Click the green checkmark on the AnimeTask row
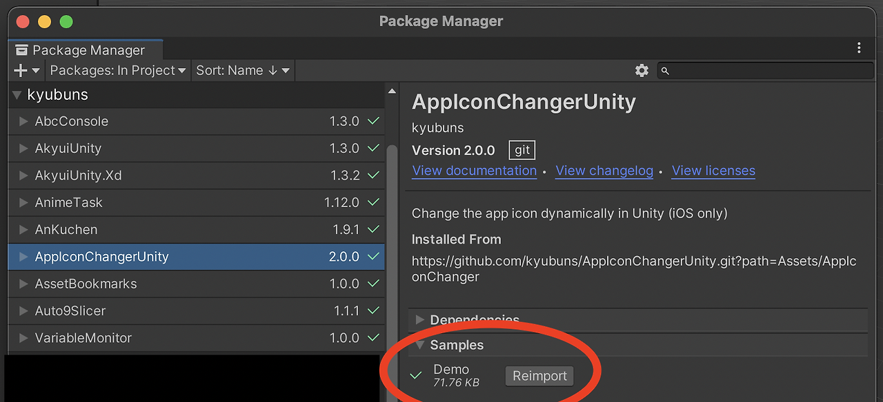883x402 pixels. point(373,202)
